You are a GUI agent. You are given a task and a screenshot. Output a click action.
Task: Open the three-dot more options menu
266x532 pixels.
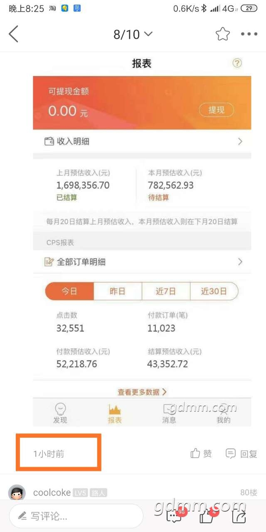[x=249, y=34]
